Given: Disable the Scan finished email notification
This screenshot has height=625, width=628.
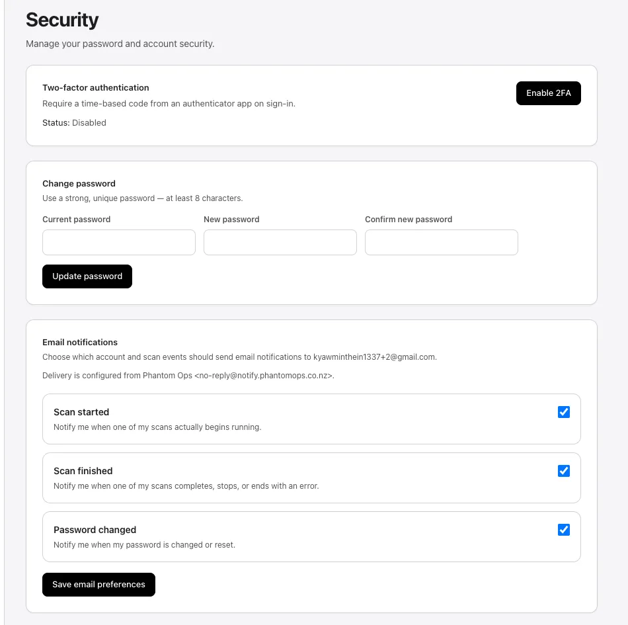Looking at the screenshot, I should [563, 470].
